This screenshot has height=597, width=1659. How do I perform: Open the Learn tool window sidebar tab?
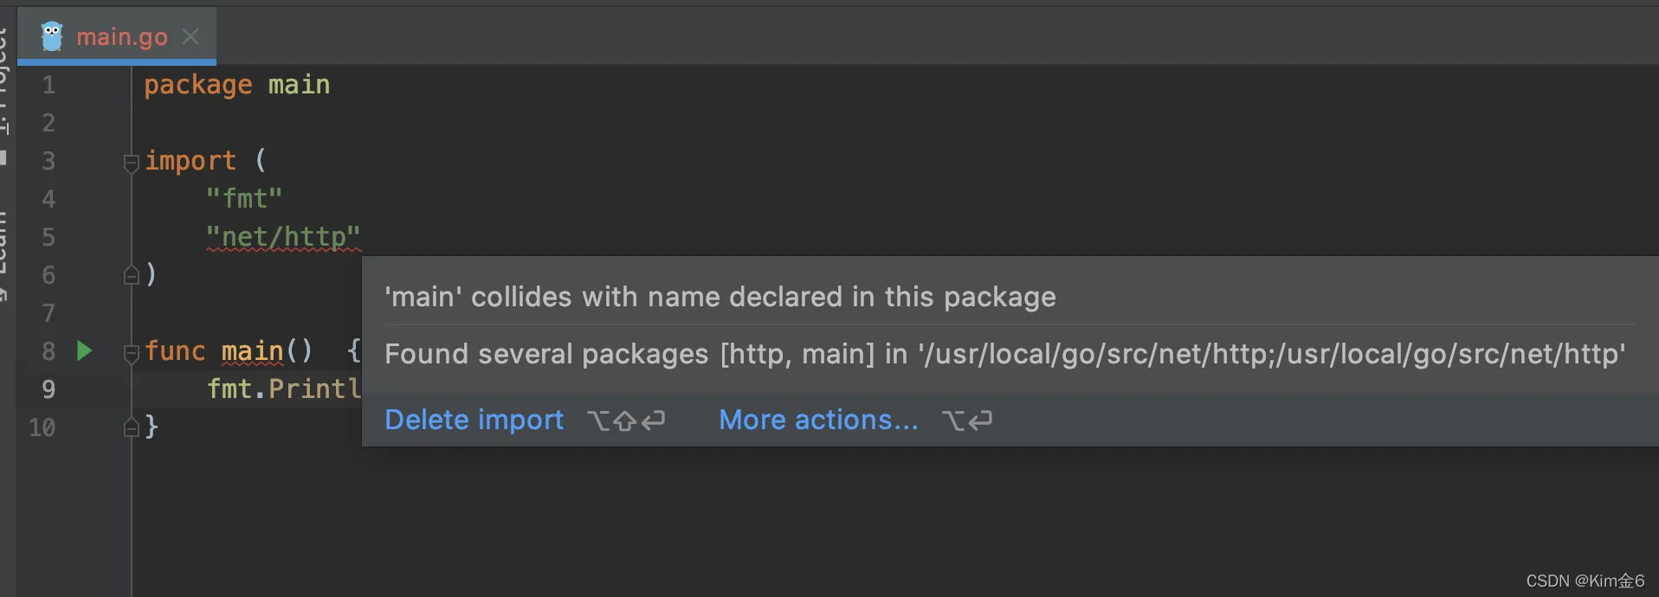3,255
